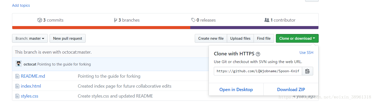374x102 pixels.
Task: Click the branches icon
Action: click(115, 20)
